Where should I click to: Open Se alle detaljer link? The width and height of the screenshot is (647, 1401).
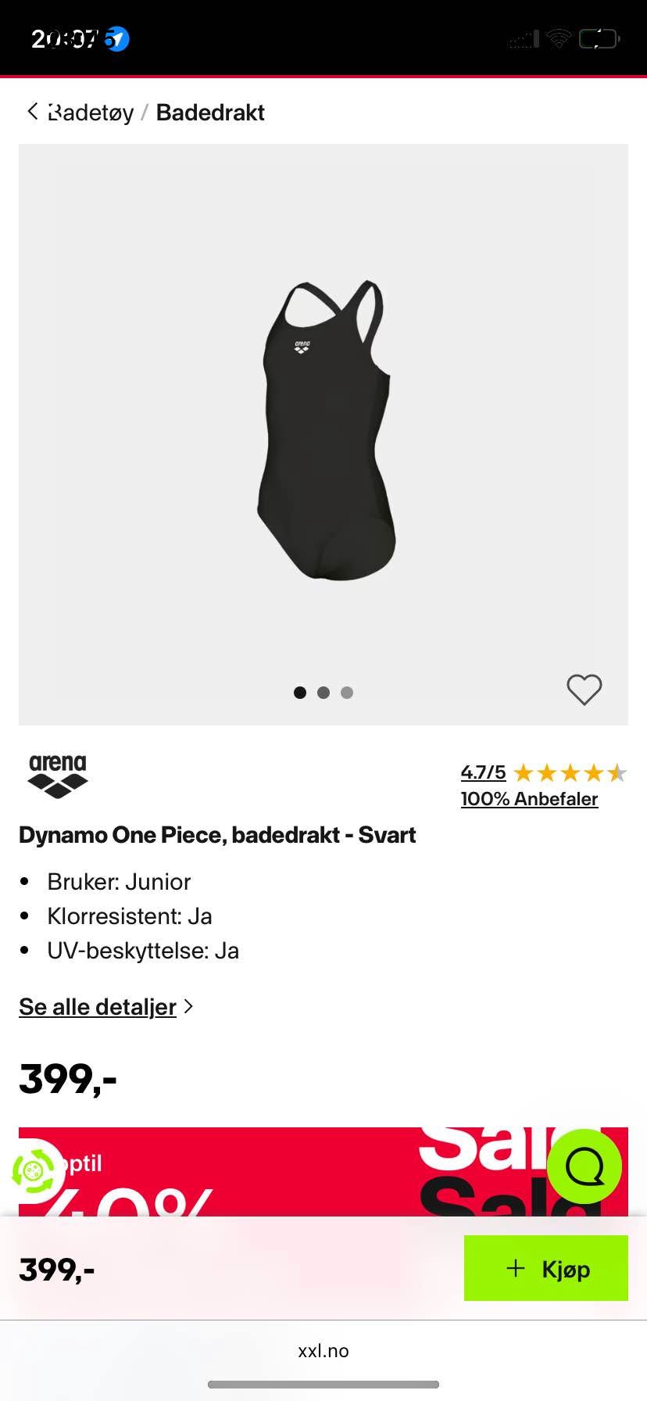coord(98,1006)
